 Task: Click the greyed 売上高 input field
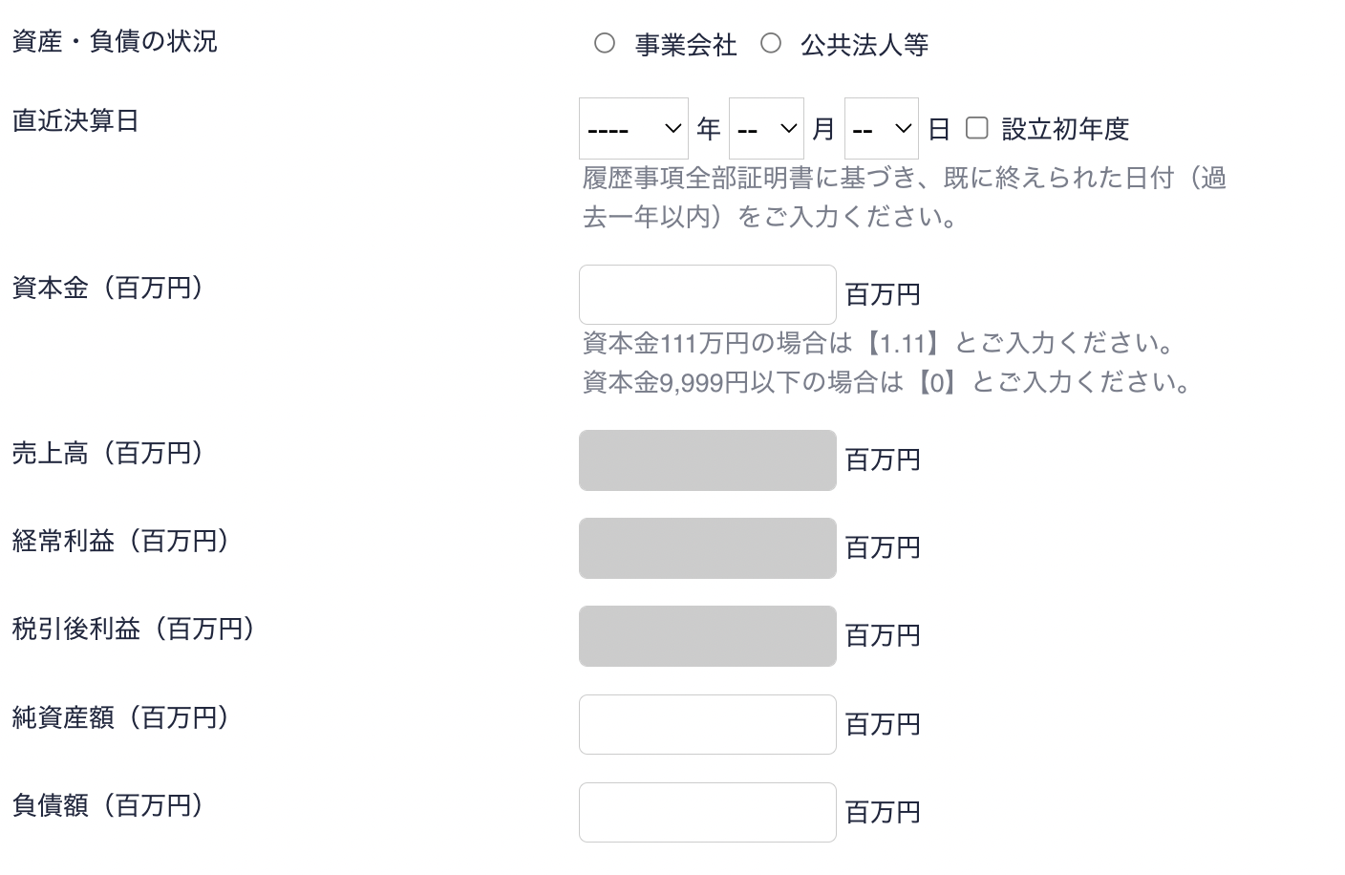click(x=707, y=460)
